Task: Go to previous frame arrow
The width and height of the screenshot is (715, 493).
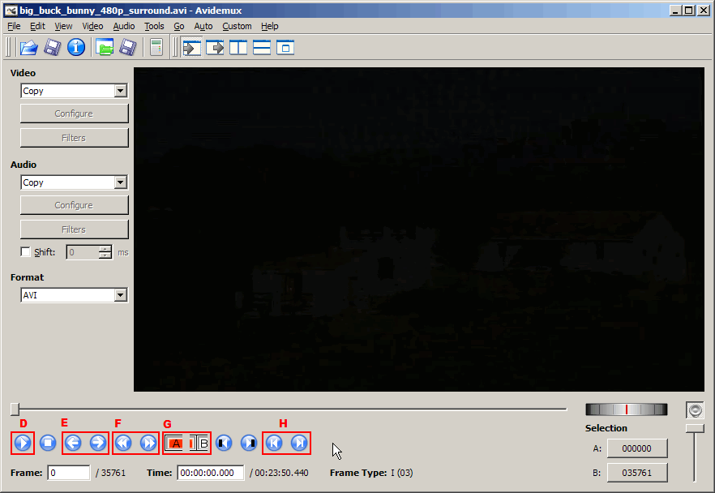Action: [73, 443]
